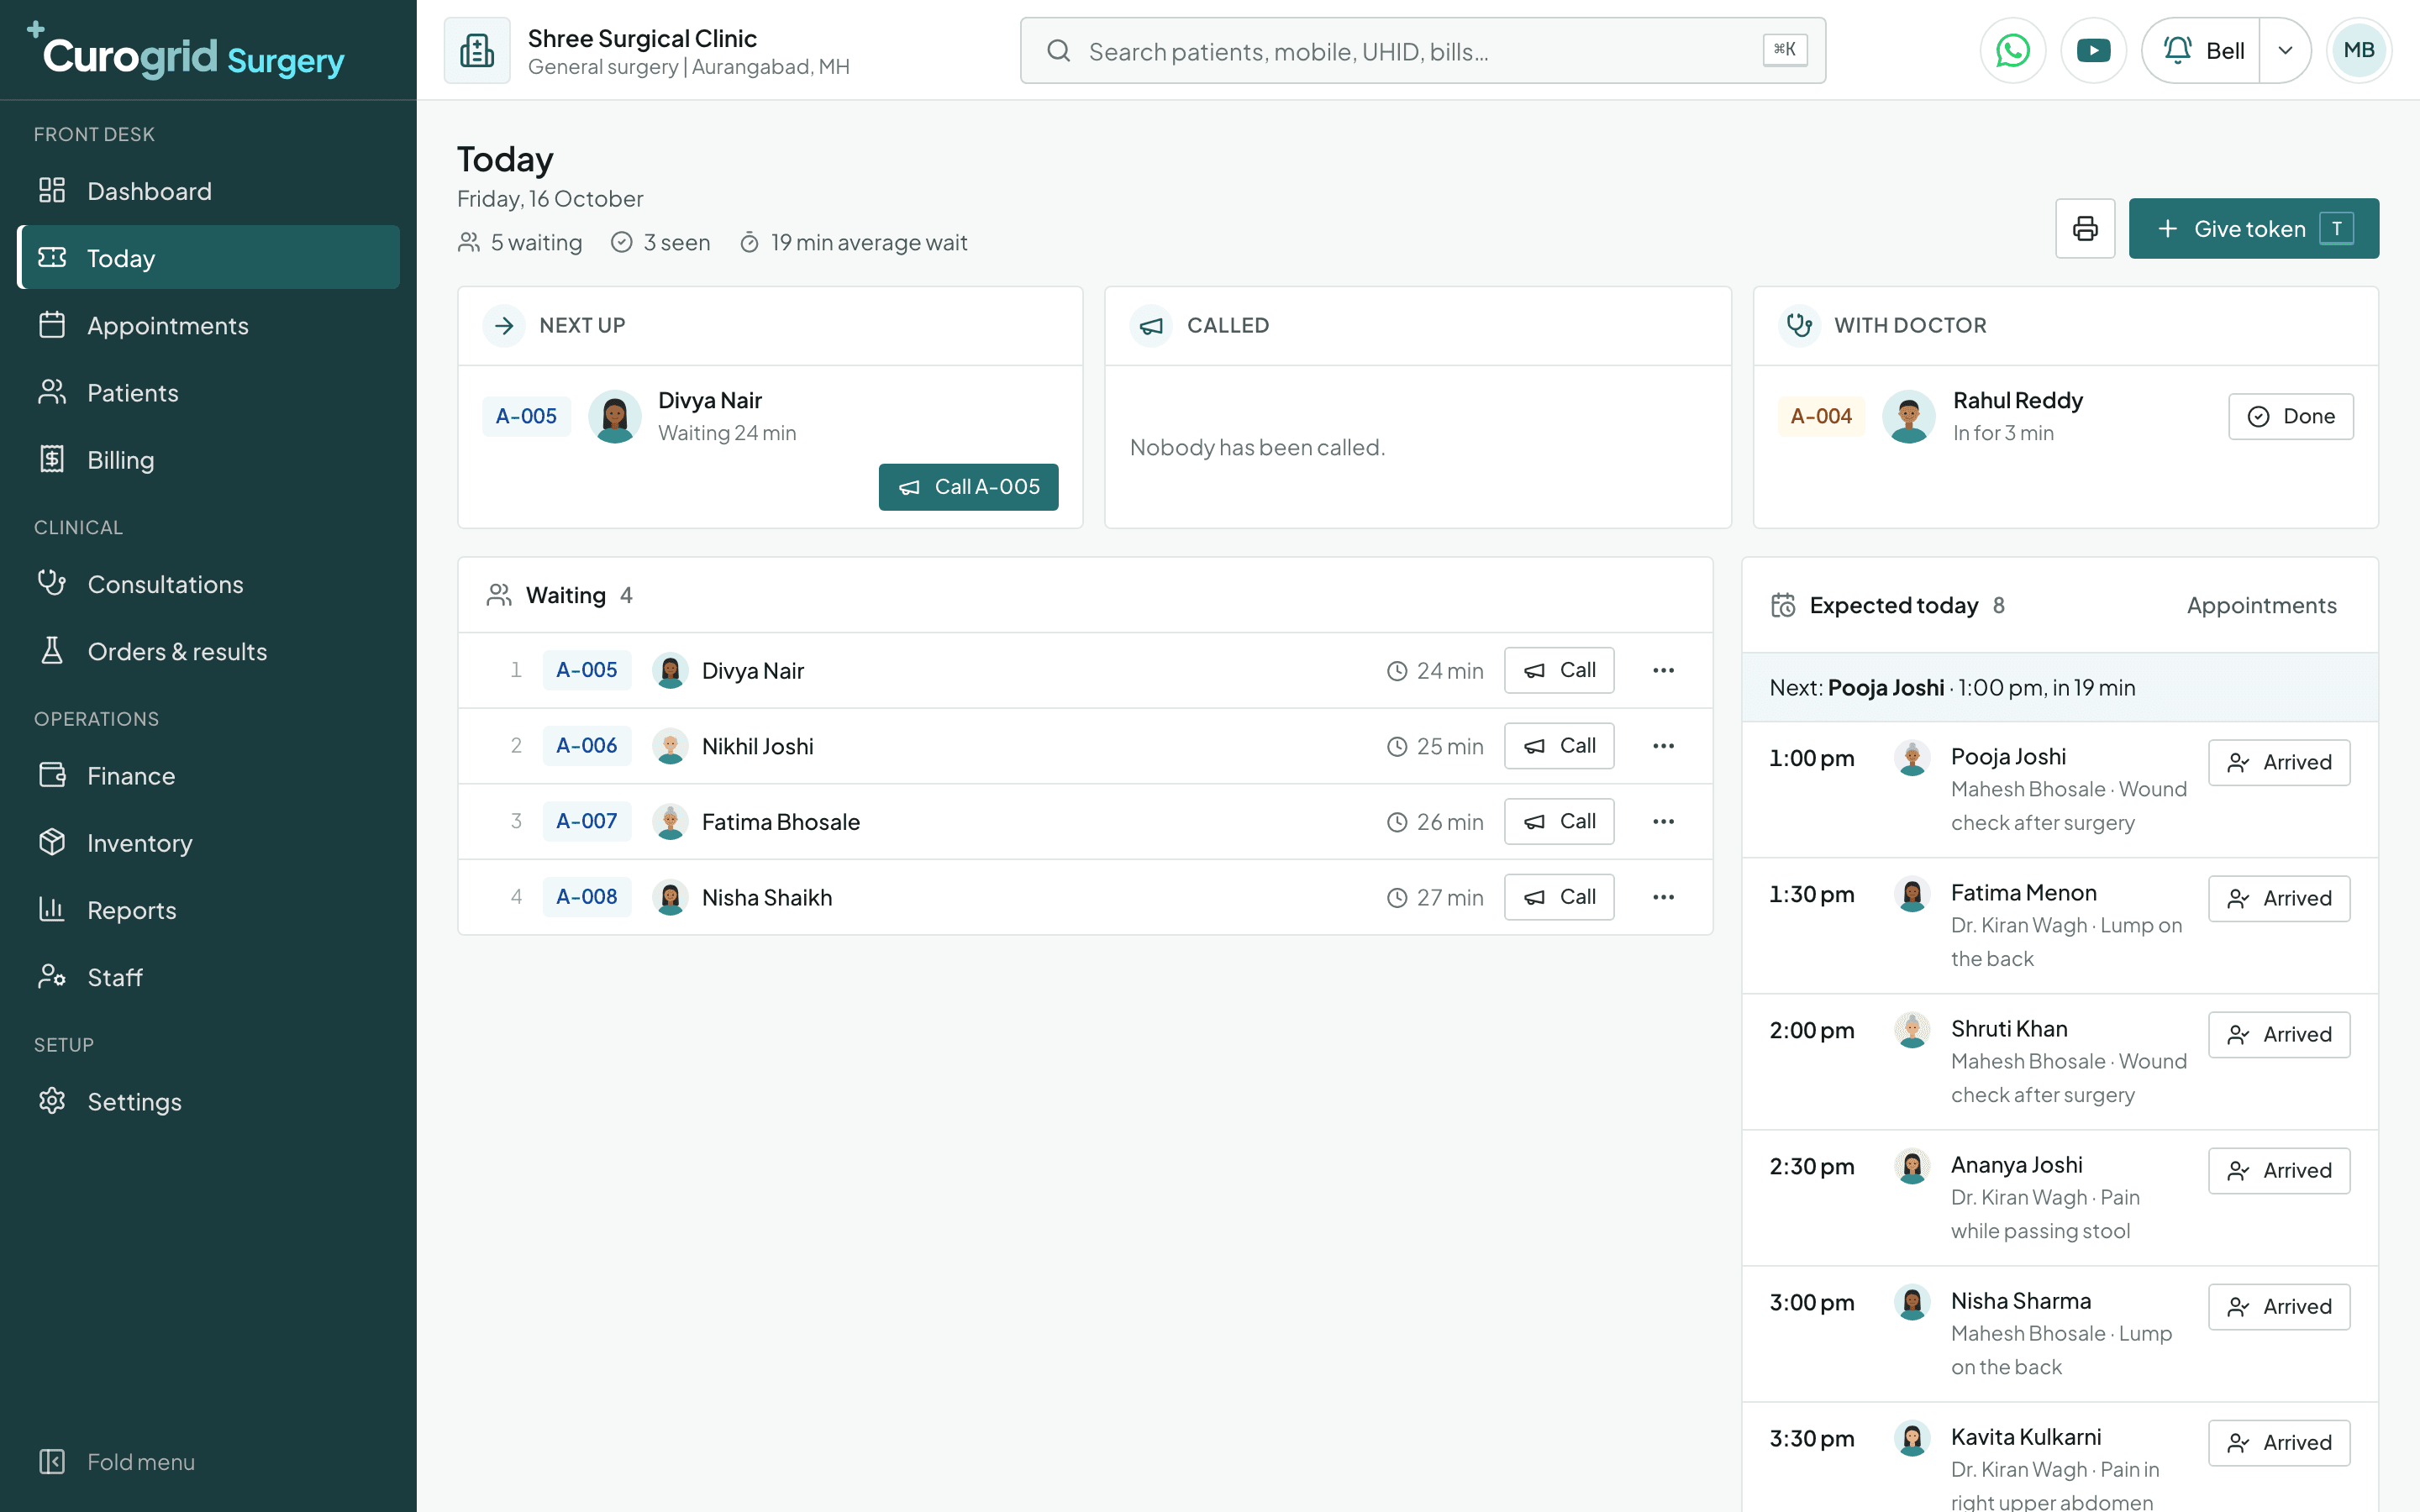
Task: Click the A-004 token badge
Action: (1821, 416)
